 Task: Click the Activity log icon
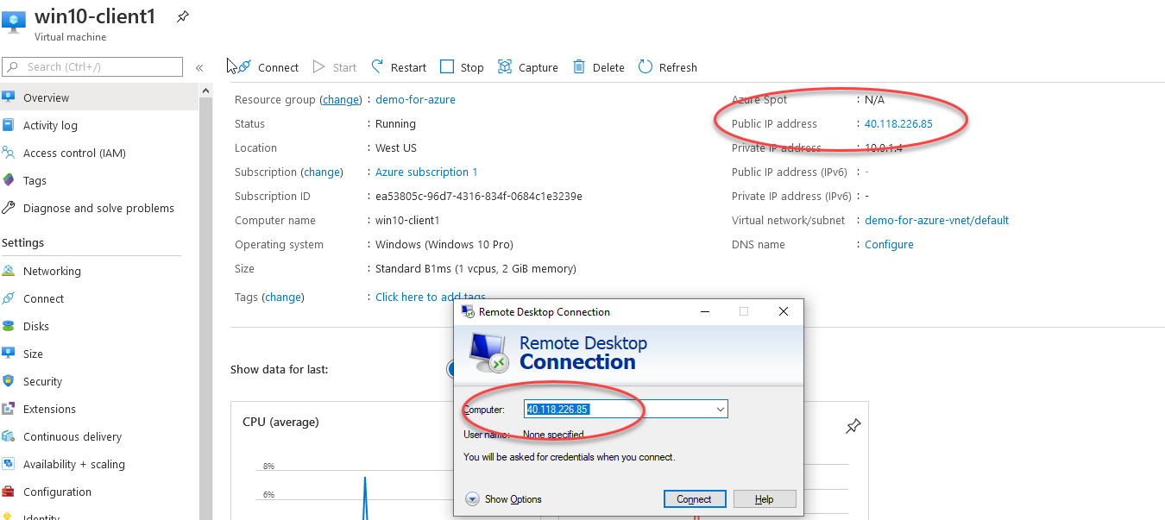coord(9,125)
